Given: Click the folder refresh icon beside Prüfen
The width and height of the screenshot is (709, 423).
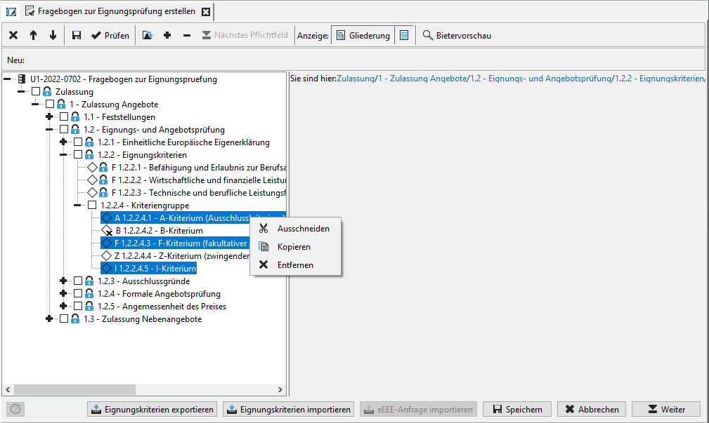Looking at the screenshot, I should point(148,35).
